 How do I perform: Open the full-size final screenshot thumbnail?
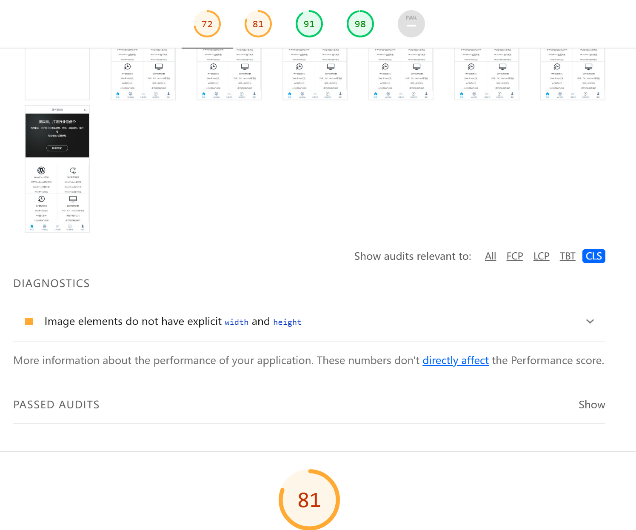57,169
